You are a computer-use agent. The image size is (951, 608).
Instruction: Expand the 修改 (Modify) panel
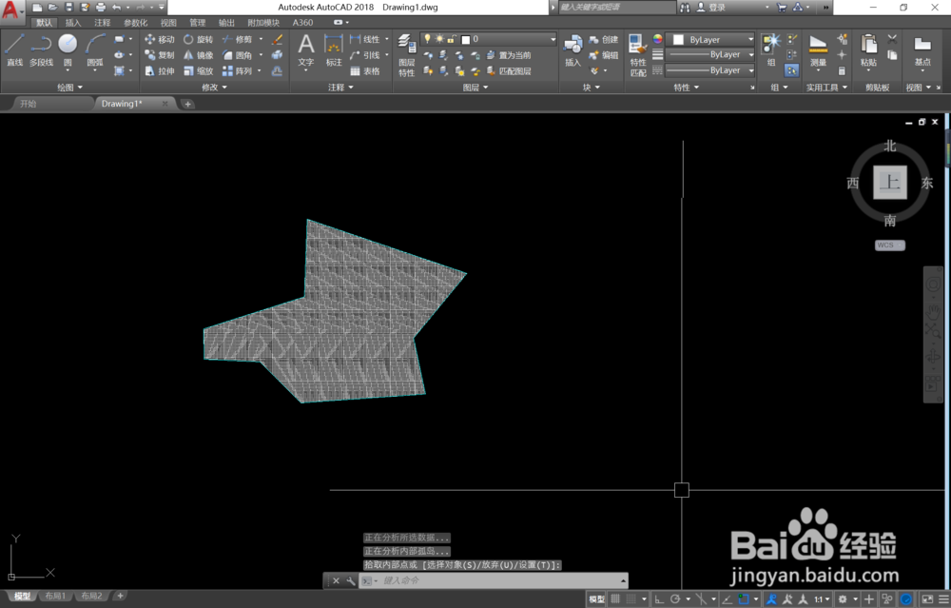click(x=214, y=88)
